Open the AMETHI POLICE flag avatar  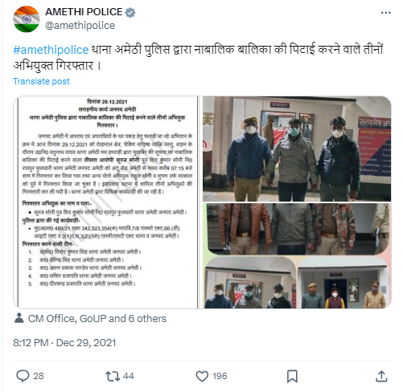coord(27,19)
